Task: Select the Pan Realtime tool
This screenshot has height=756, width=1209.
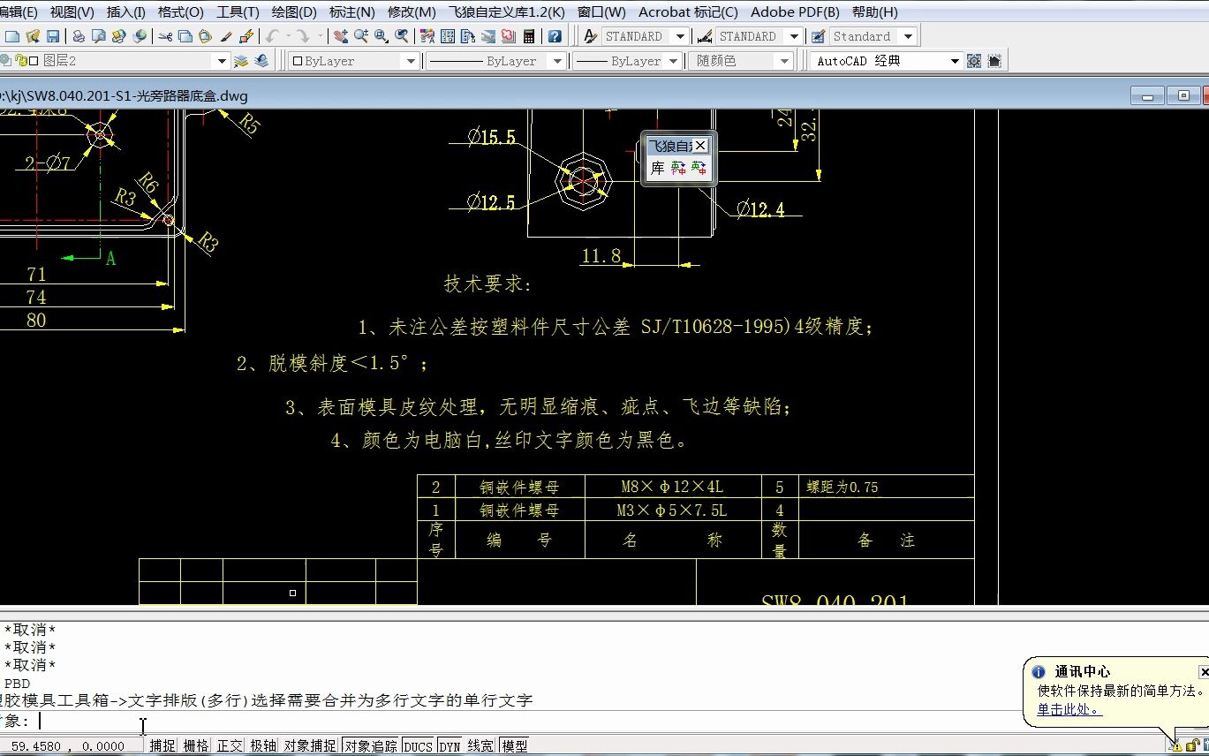Action: (339, 35)
